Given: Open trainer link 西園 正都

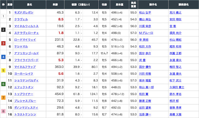Looking at the screenshot, I should 175,54.
